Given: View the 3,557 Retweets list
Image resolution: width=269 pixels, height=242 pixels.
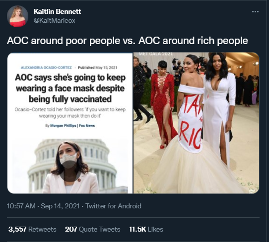Looking at the screenshot, I should point(32,229).
